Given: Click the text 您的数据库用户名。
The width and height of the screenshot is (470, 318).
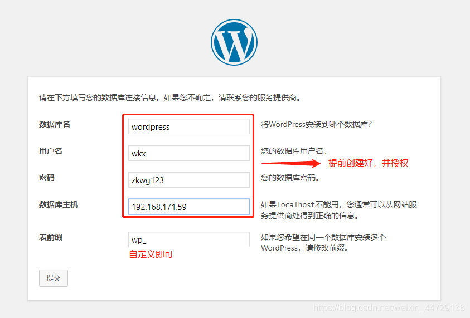Looking at the screenshot, I should point(294,151).
